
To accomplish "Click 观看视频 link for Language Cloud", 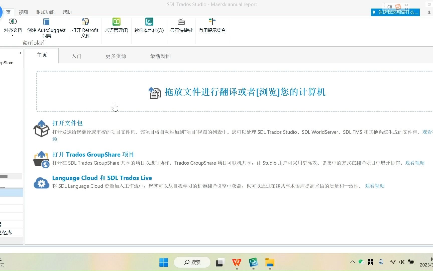I will point(375,186).
